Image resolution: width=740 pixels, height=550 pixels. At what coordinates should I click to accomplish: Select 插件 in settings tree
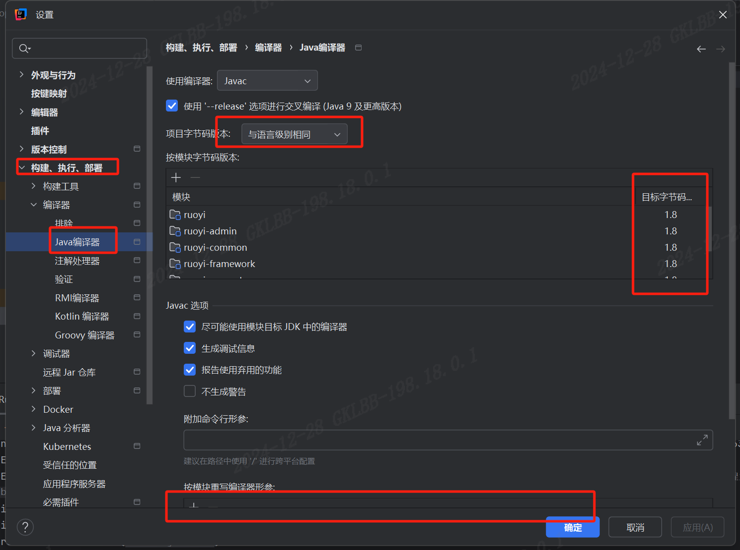(40, 131)
